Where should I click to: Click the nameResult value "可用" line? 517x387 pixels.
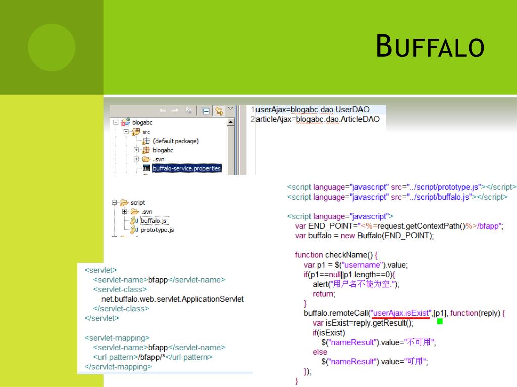[x=375, y=362]
